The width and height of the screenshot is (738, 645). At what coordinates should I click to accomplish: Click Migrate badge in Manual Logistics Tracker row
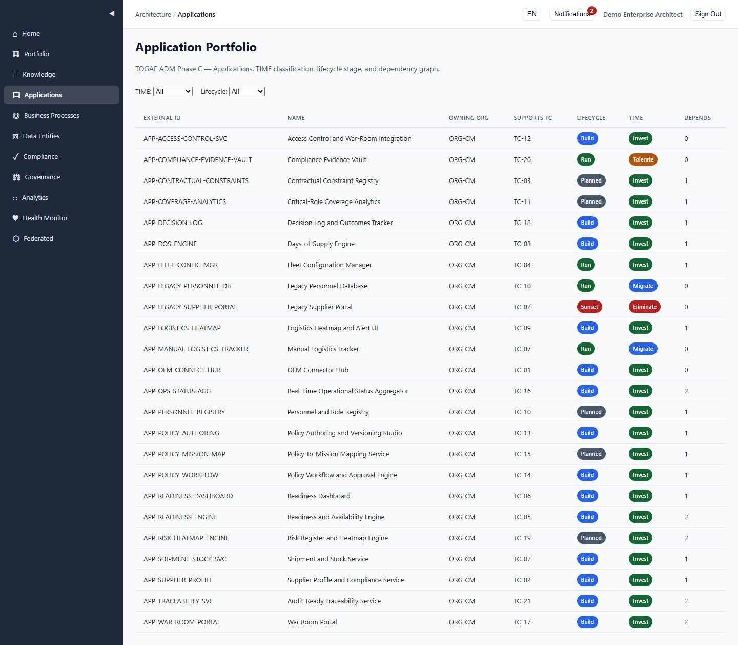tap(643, 349)
